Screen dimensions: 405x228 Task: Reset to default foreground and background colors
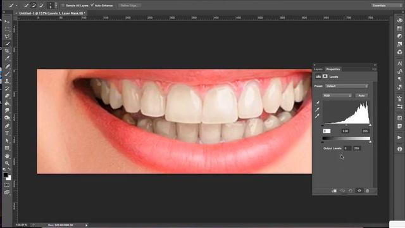[x=4, y=169]
